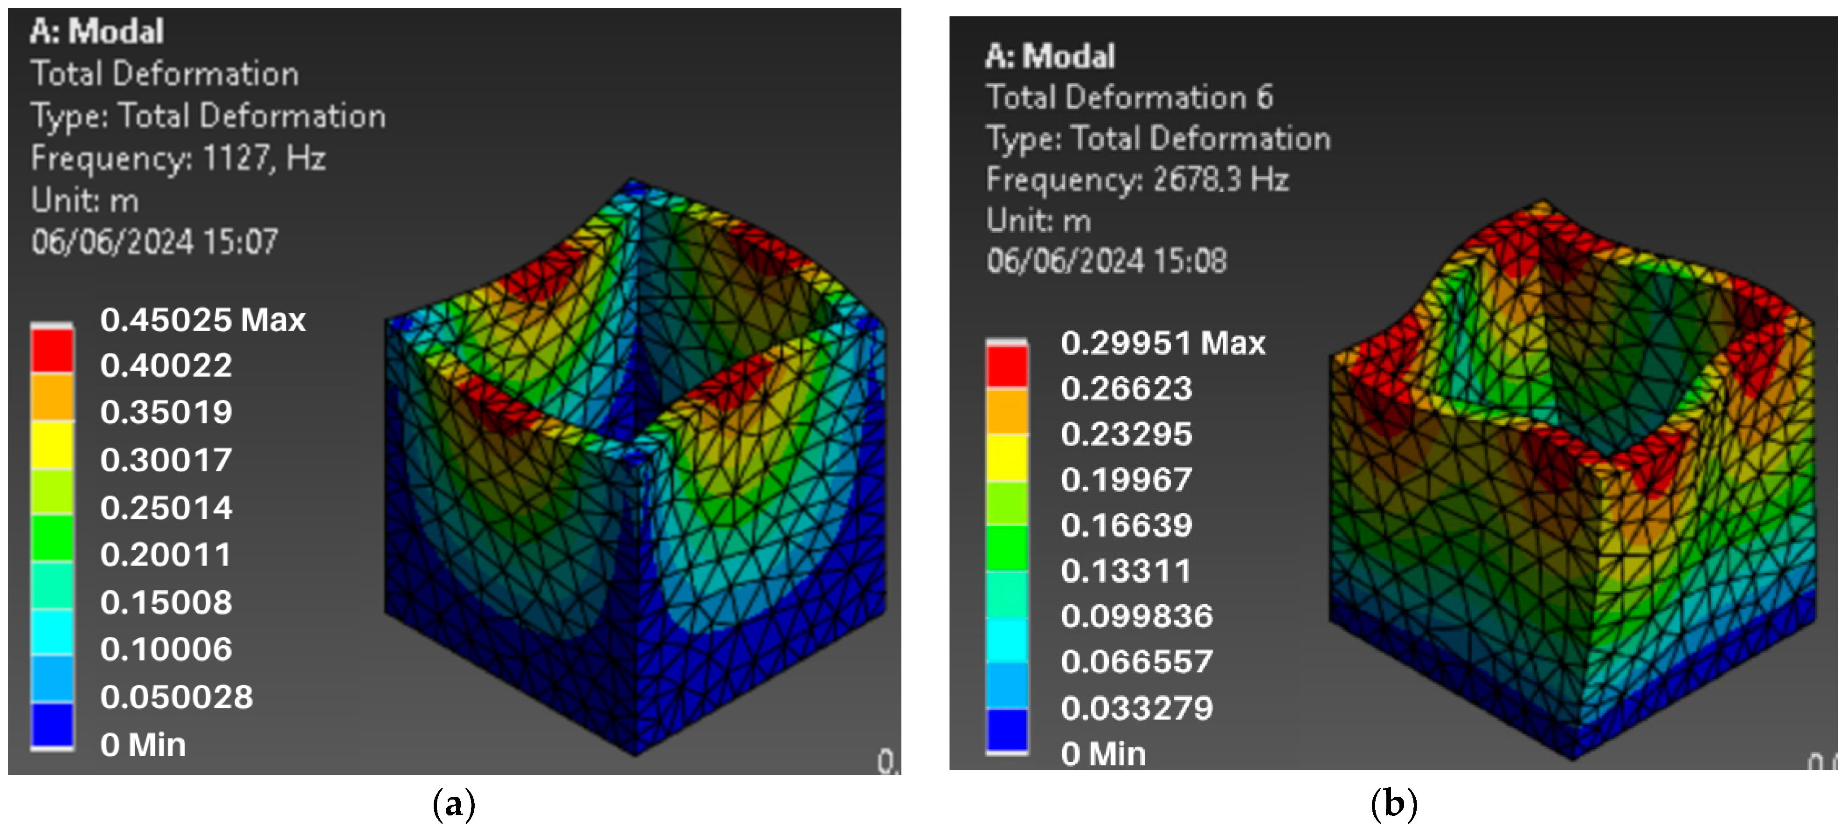Click the dark blue swatch in left legend
1848x835 pixels.
click(52, 725)
